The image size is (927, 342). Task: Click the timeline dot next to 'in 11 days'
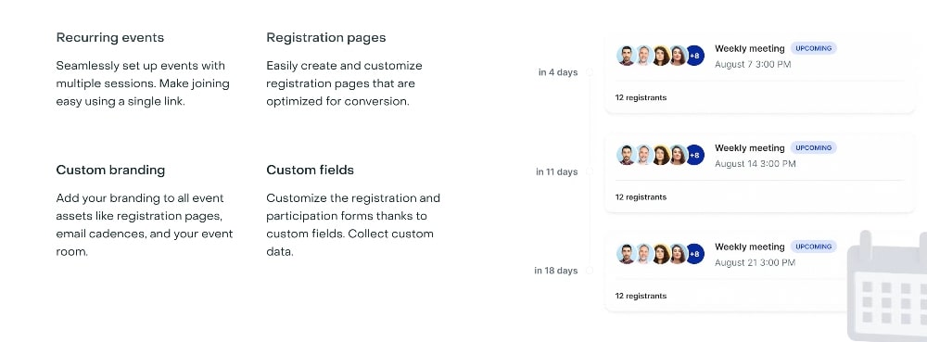(x=589, y=171)
